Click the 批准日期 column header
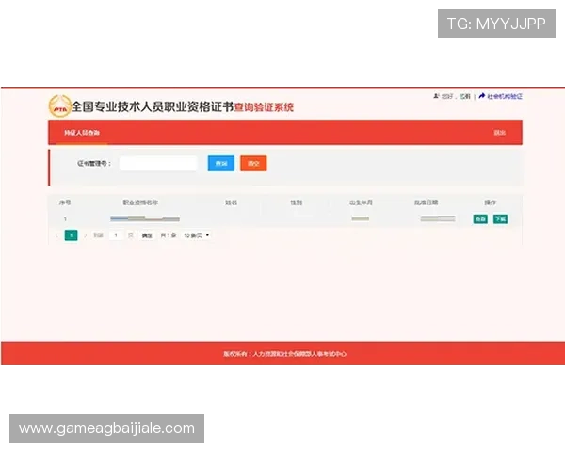 [426, 202]
